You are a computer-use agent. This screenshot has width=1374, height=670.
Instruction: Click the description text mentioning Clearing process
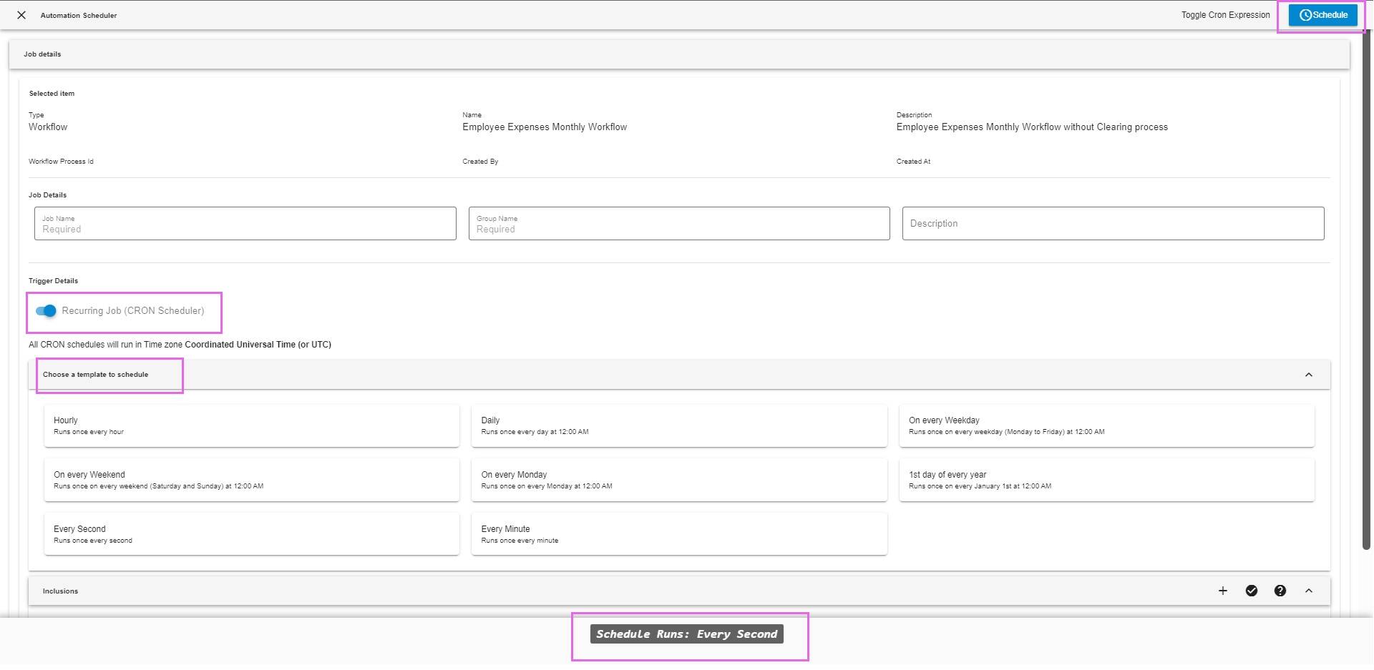pos(1032,127)
